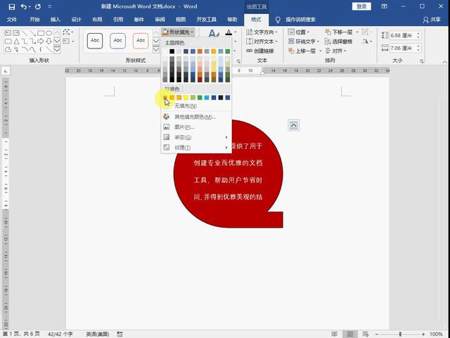This screenshot has height=338, width=450.
Task: Open the Quick Access Toolbar customize arrow
Action: tap(50, 6)
